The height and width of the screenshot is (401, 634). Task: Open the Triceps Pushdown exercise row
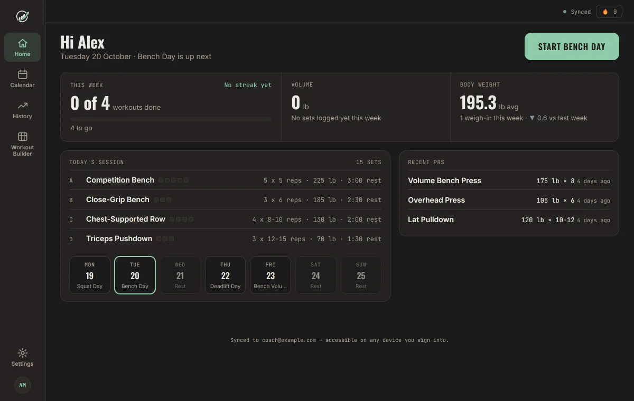point(225,238)
